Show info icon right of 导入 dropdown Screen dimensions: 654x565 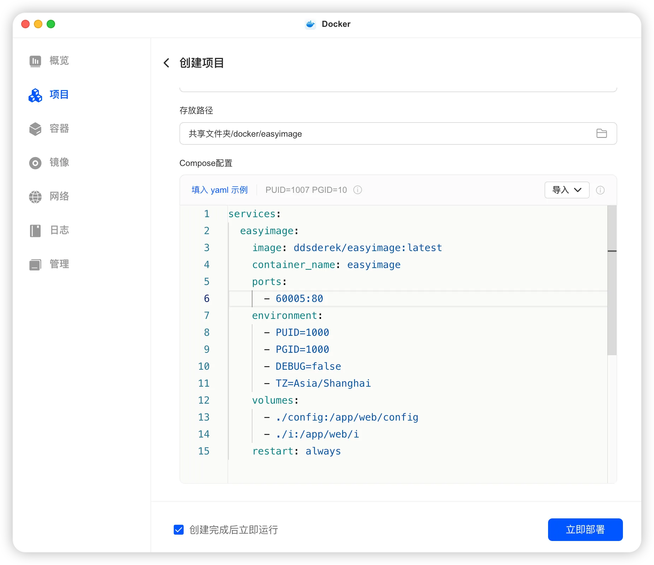point(600,190)
